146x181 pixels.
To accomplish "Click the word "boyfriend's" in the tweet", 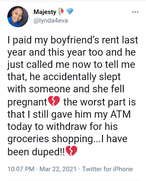I will coord(75,40).
